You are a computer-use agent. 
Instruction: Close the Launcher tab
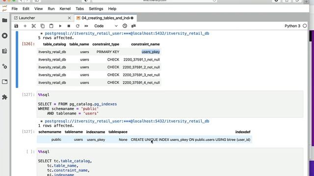tap(69, 18)
